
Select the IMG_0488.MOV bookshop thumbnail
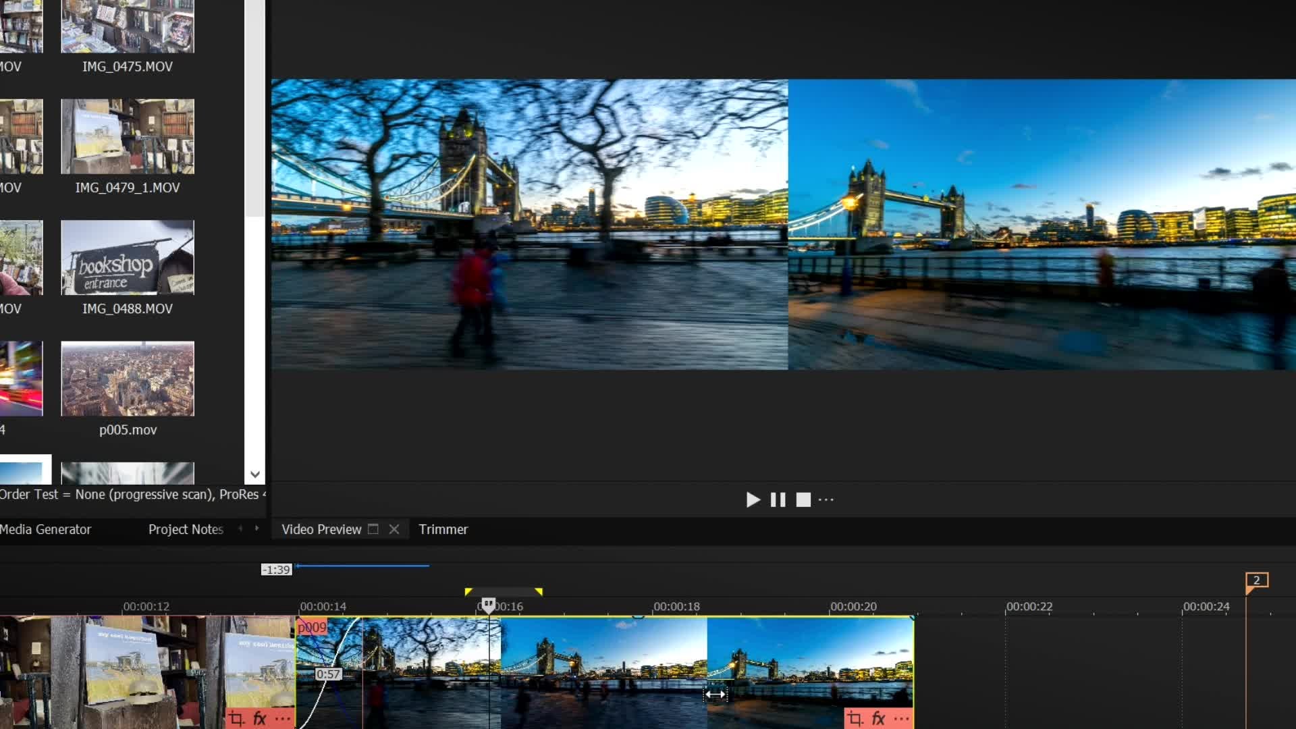(x=128, y=258)
